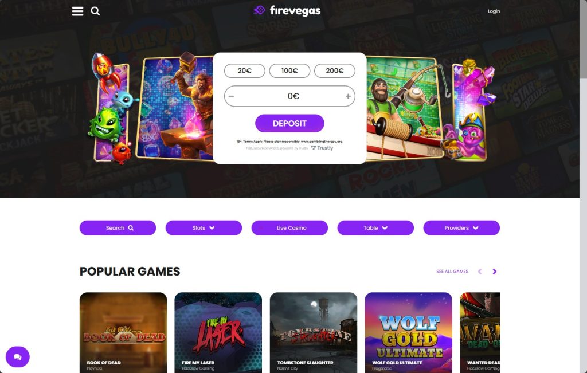Expand the Providers dropdown

[461, 228]
